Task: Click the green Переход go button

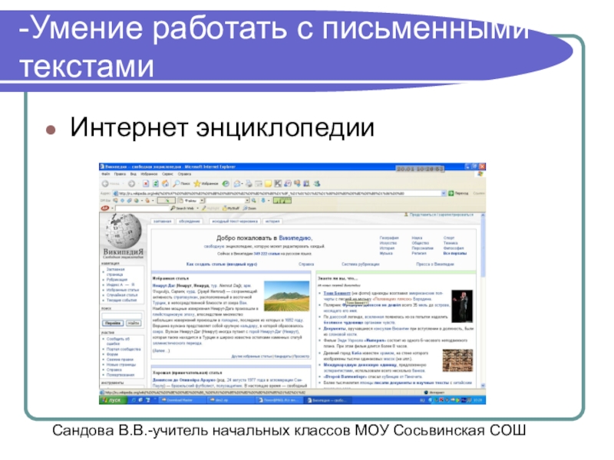Action: pyautogui.click(x=458, y=193)
